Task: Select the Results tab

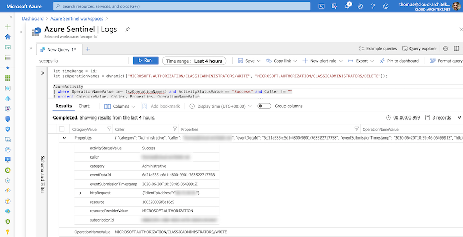Action: [63, 106]
